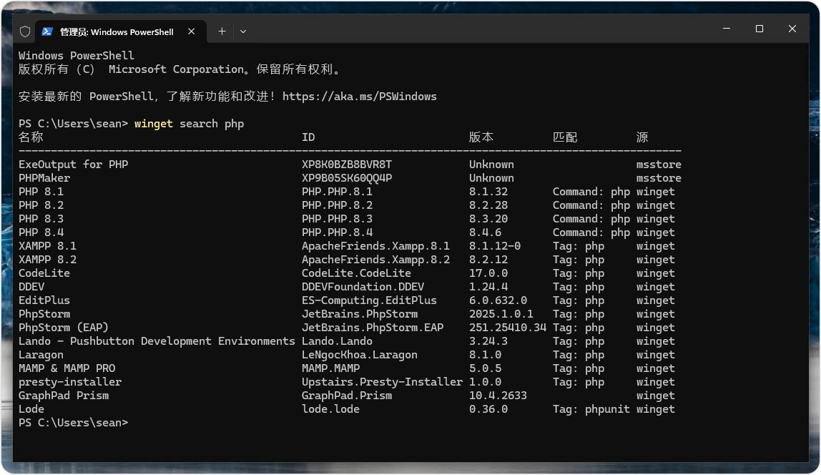Click the version '8.1.12-0'
Image resolution: width=821 pixels, height=475 pixels.
click(495, 246)
